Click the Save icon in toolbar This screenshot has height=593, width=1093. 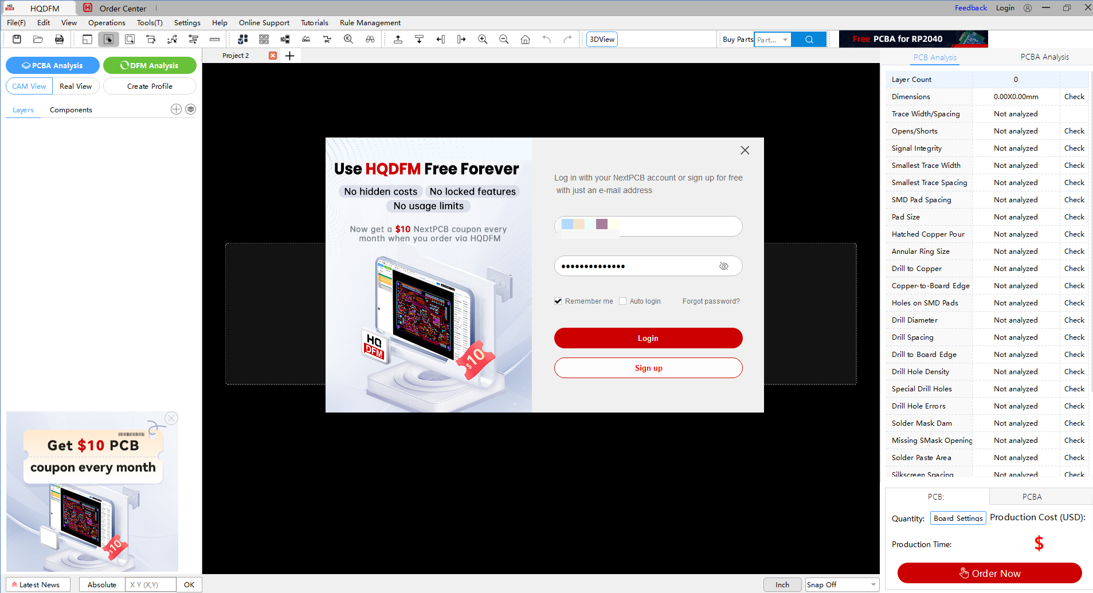[x=17, y=40]
